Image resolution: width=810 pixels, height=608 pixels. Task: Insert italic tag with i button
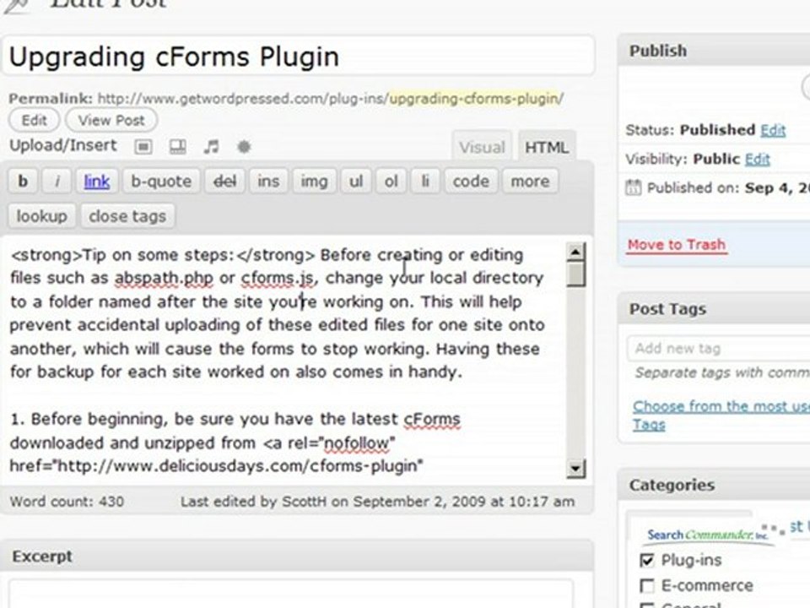(57, 182)
